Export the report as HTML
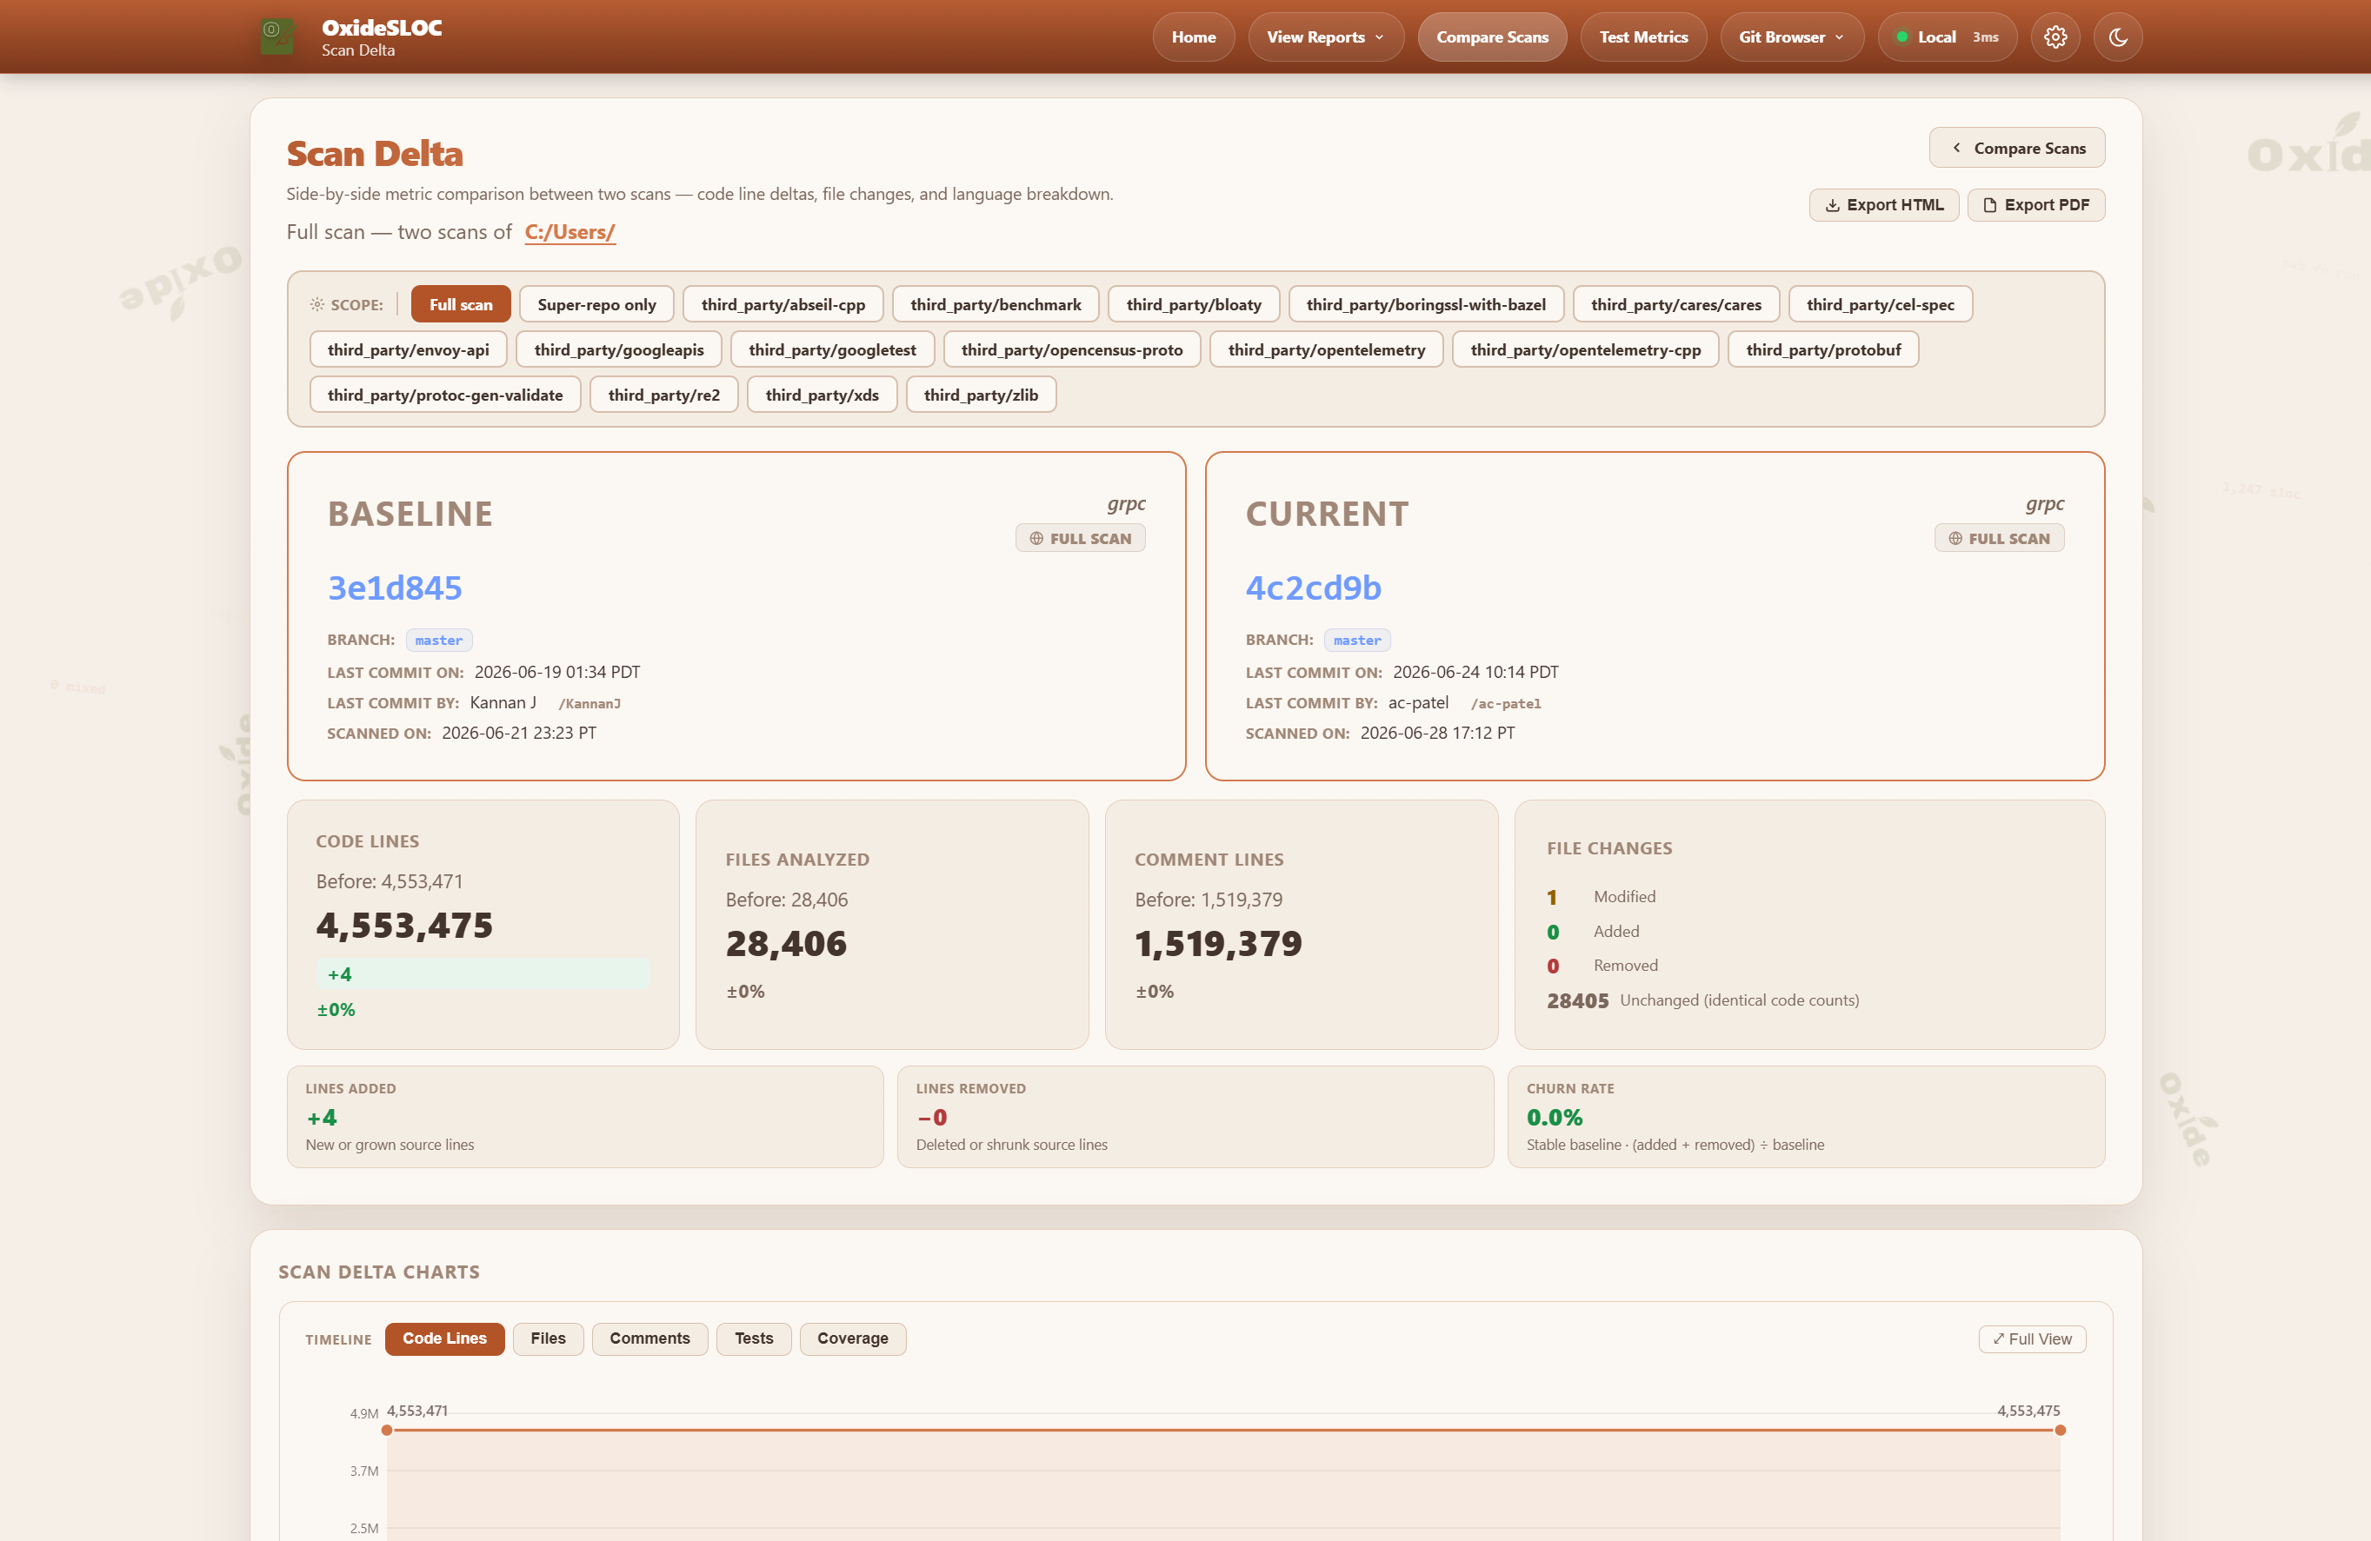 pos(1884,205)
